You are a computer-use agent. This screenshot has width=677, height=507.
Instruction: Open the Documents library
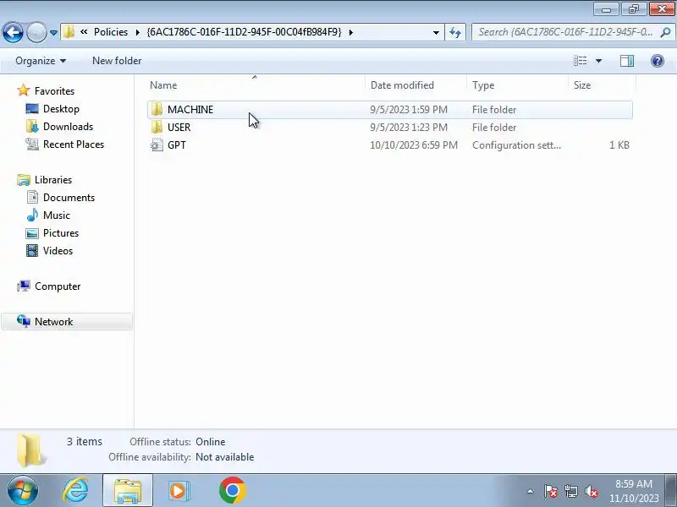69,198
